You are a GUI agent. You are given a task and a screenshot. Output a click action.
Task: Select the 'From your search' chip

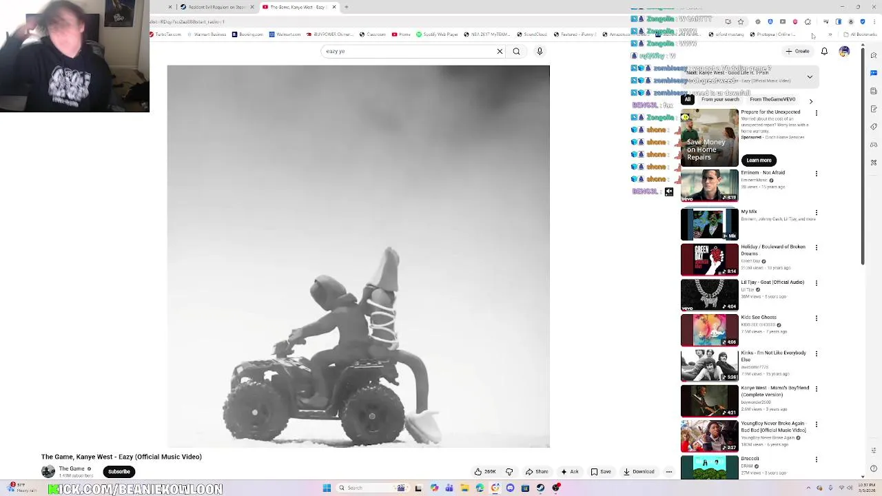coord(720,99)
